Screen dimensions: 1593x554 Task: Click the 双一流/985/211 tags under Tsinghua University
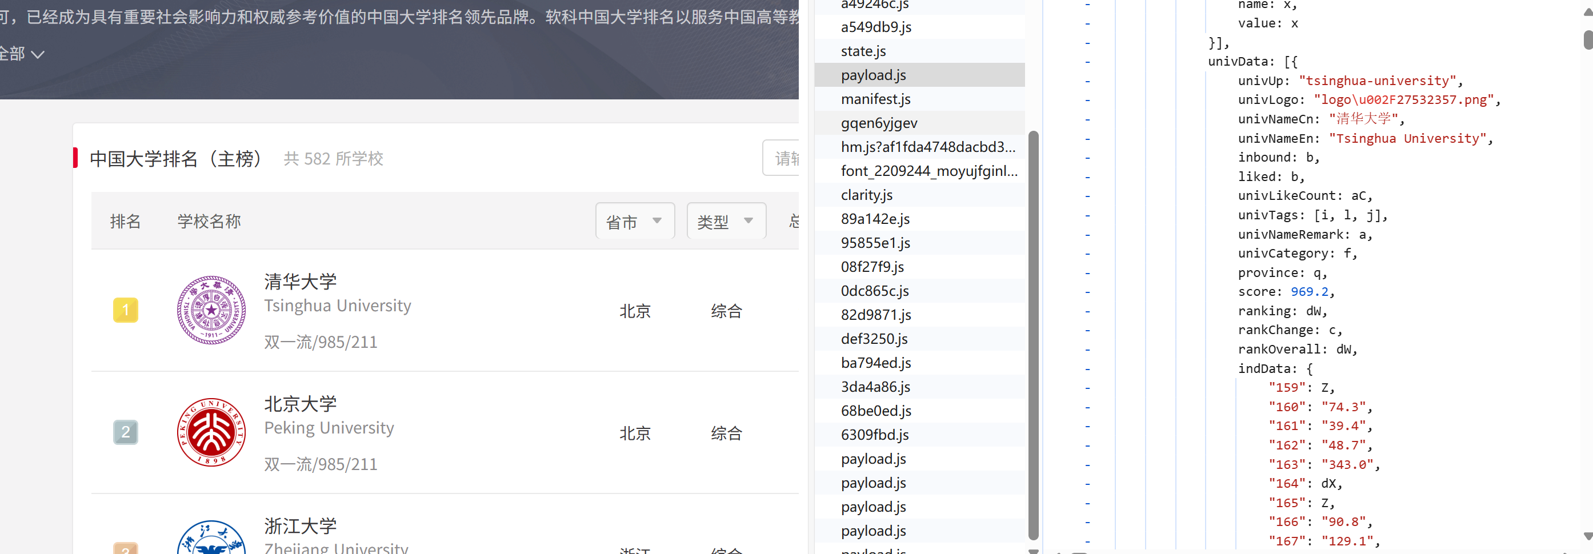tap(321, 342)
